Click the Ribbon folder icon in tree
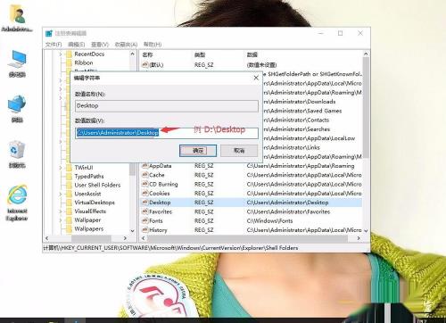This screenshot has width=446, height=323. pos(69,62)
